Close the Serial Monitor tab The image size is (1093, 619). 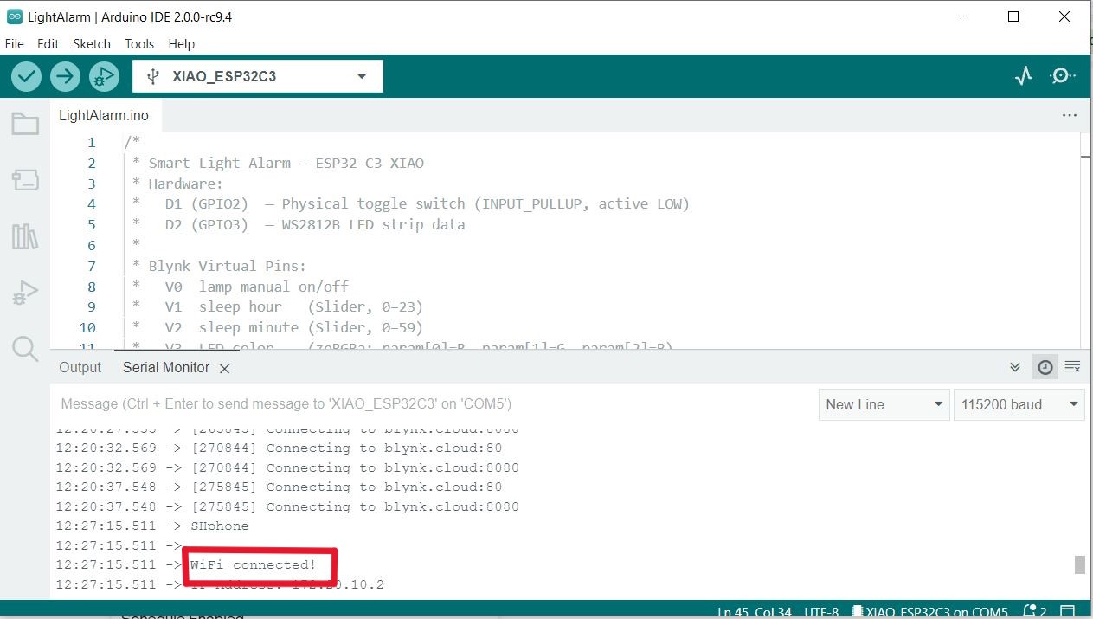(x=224, y=369)
